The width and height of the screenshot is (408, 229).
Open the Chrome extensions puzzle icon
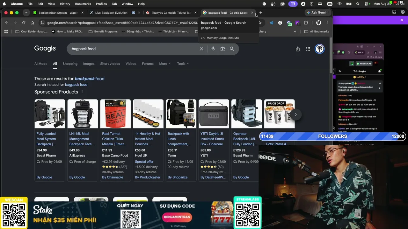click(x=306, y=23)
